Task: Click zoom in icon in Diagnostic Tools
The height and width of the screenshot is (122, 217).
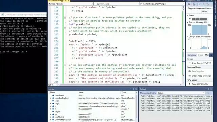Action: 200,4
